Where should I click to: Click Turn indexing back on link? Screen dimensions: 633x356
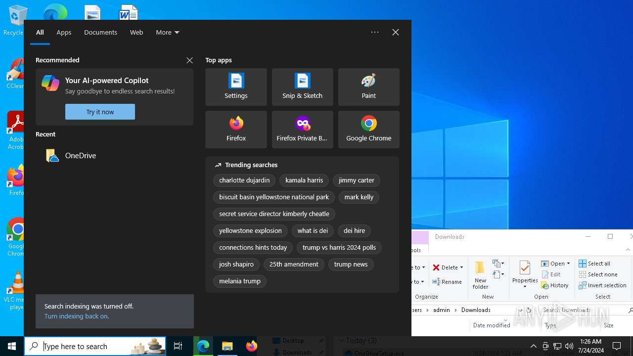(77, 316)
